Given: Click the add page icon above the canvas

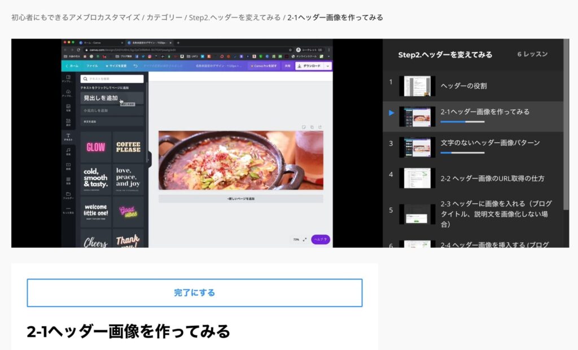Looking at the screenshot, I should tap(320, 127).
